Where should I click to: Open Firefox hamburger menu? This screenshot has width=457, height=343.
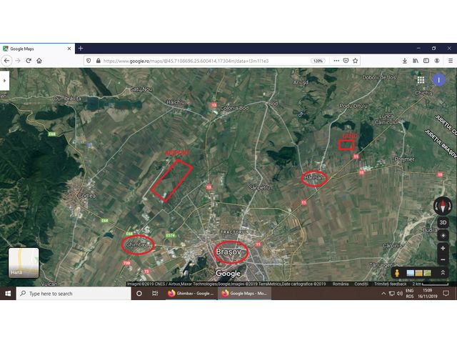tap(451, 61)
